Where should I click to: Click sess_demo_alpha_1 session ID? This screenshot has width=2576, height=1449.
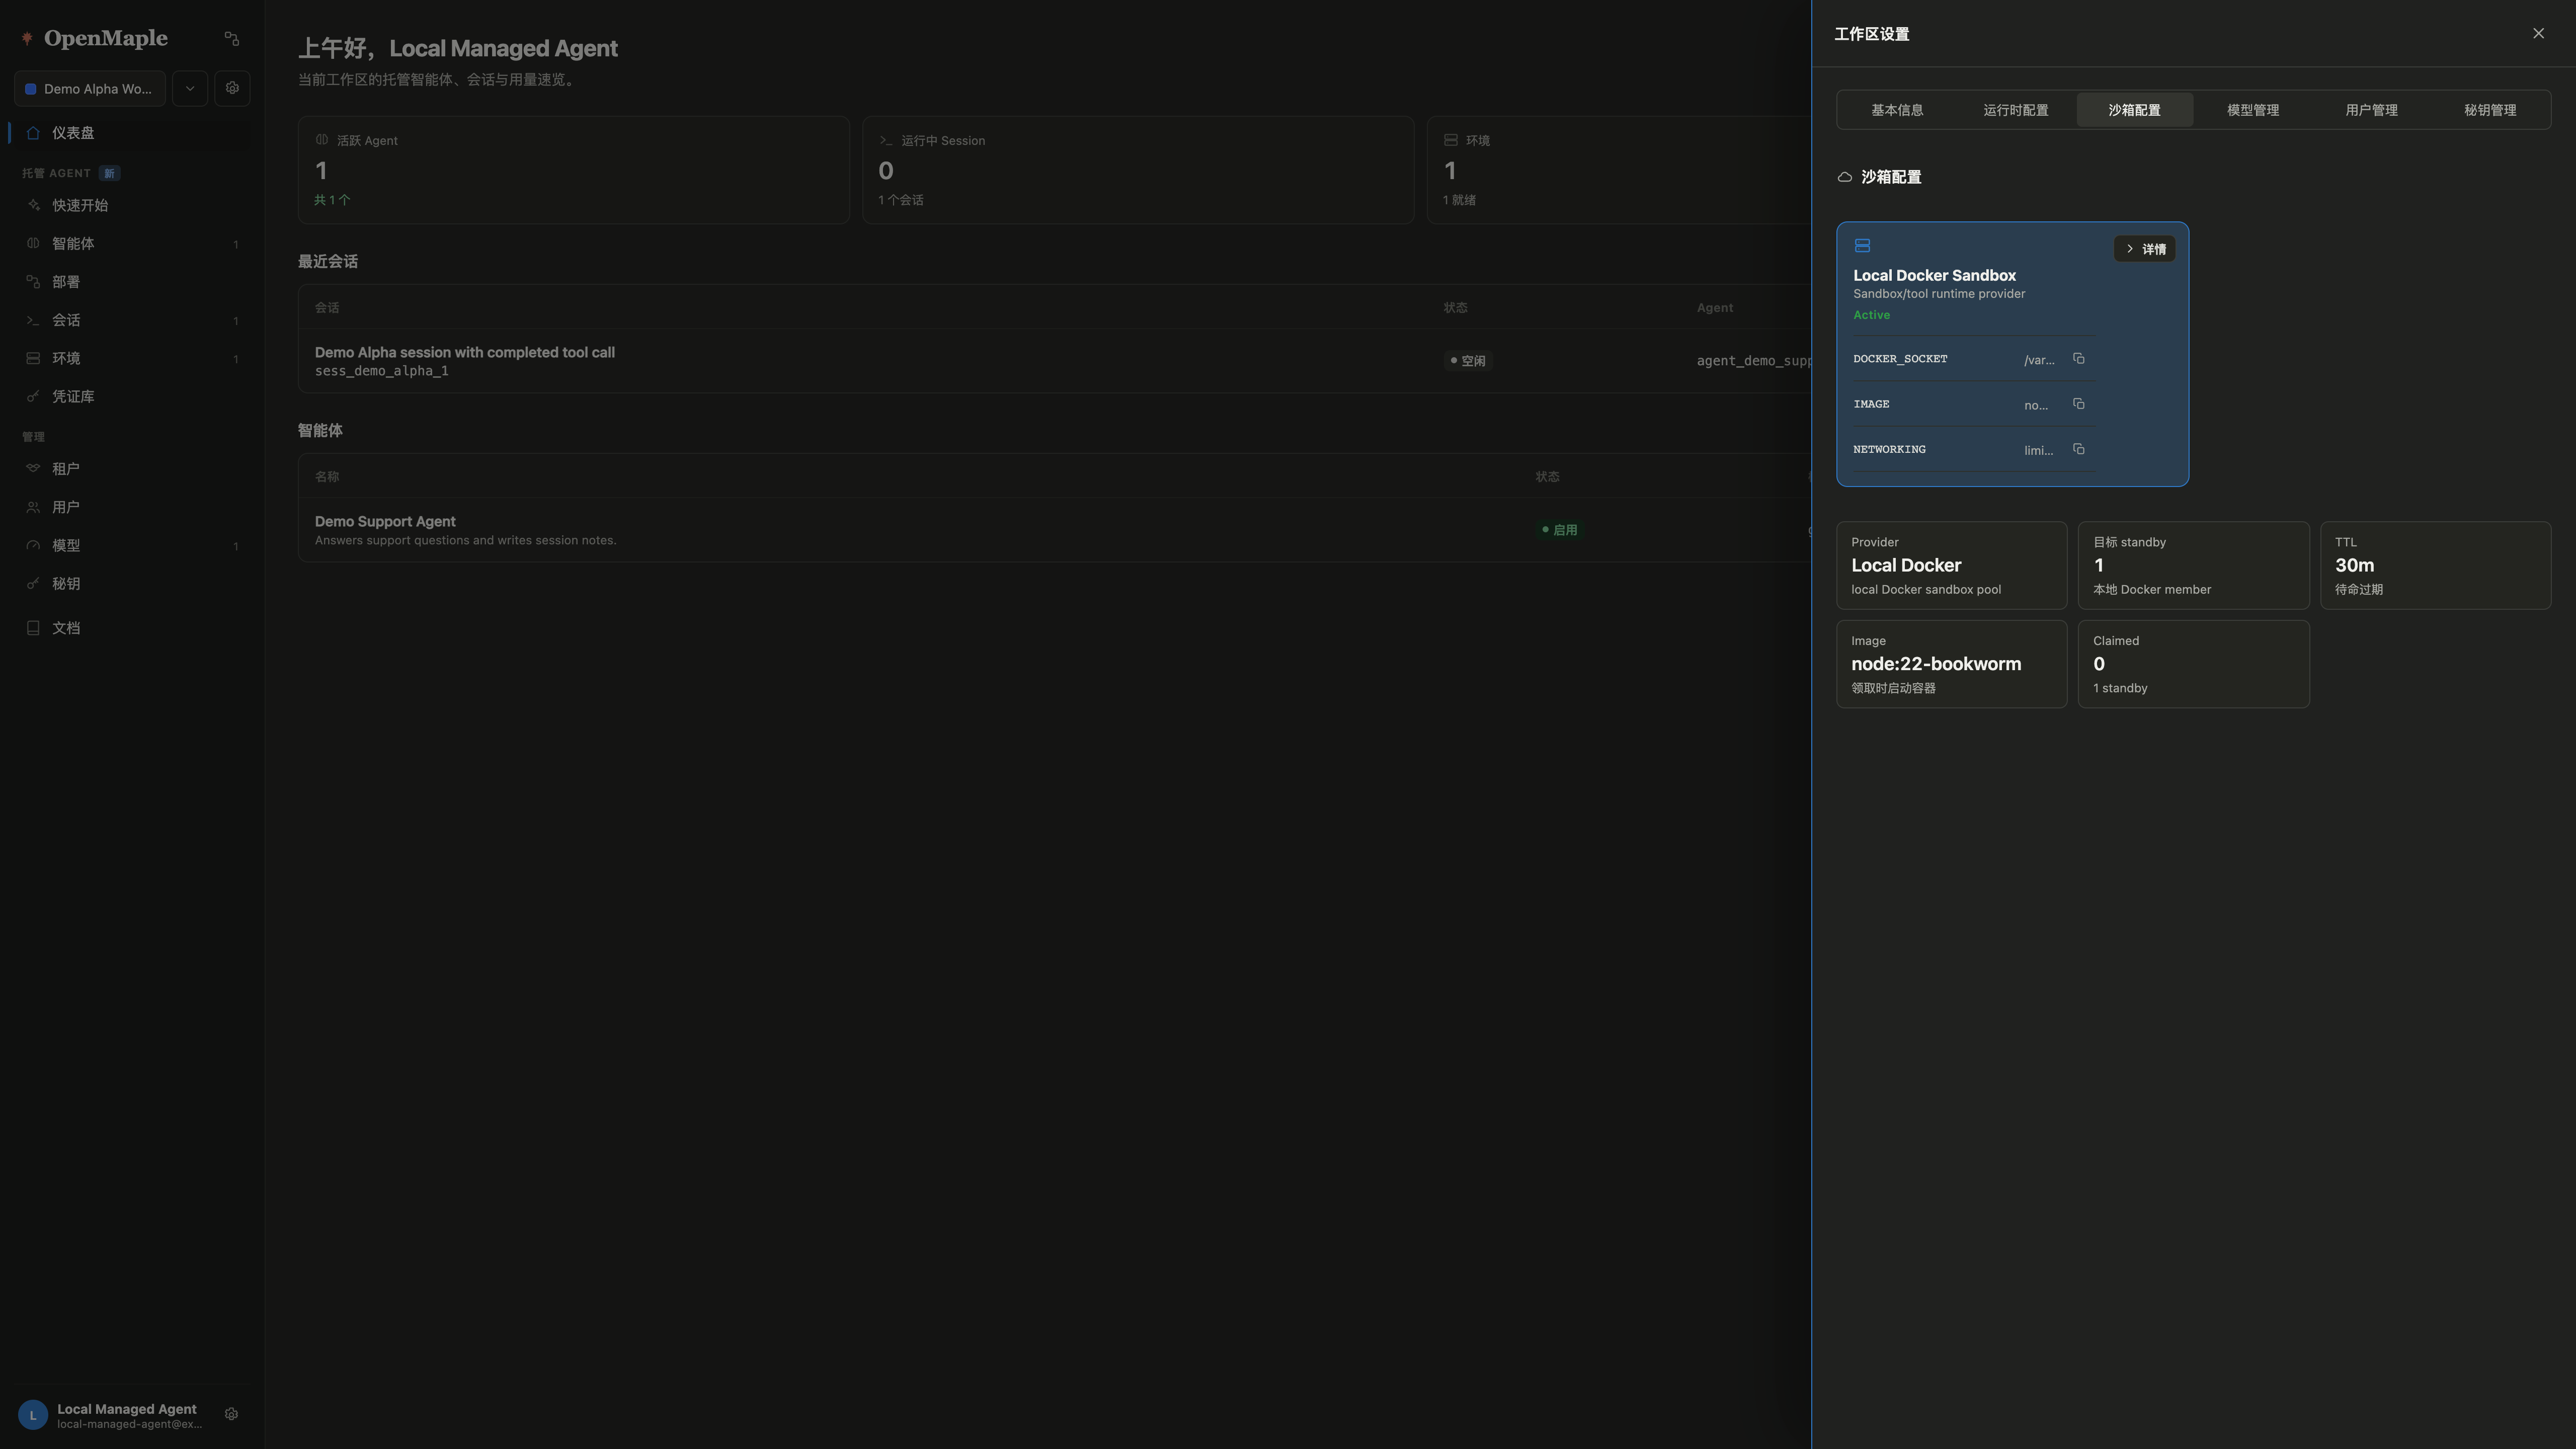[x=381, y=371]
